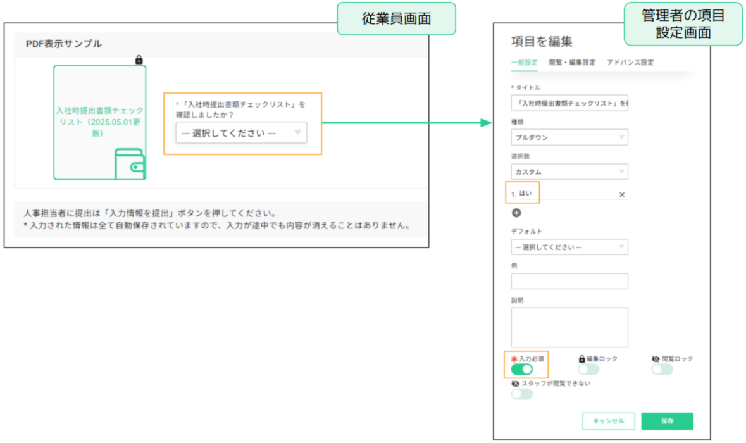Click the lock icon above the PDF card
Image resolution: width=746 pixels, height=443 pixels.
[139, 59]
